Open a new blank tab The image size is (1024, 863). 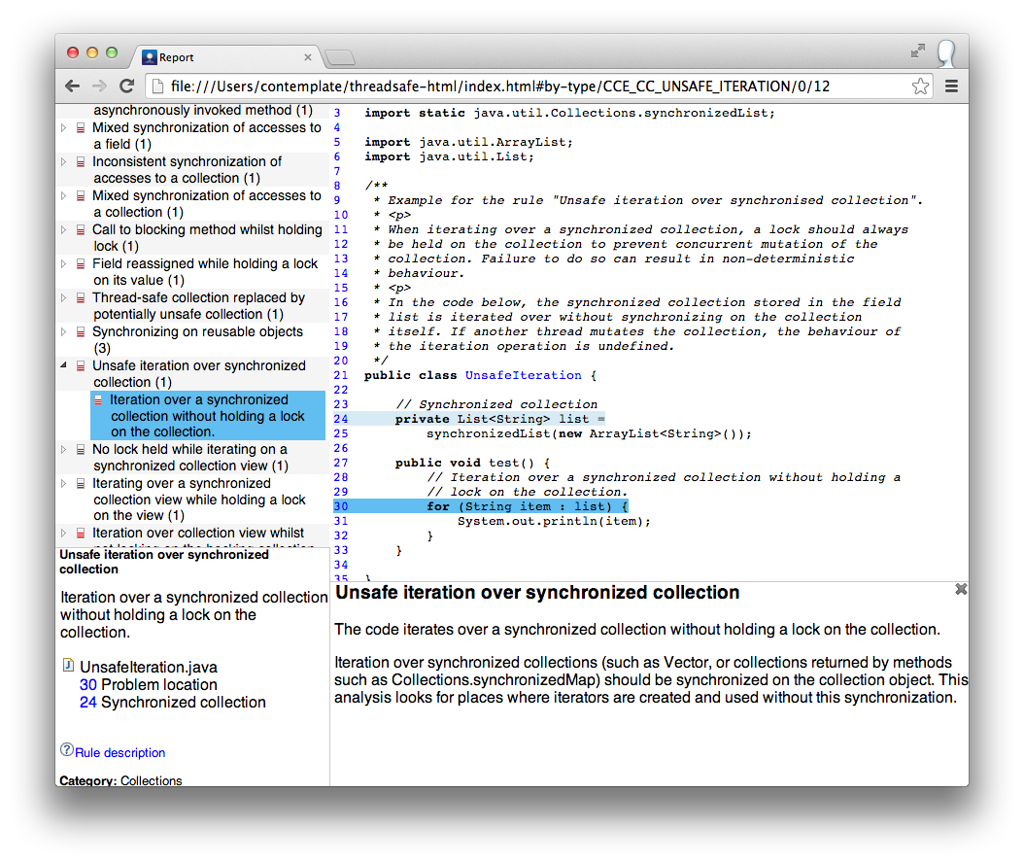tap(340, 58)
